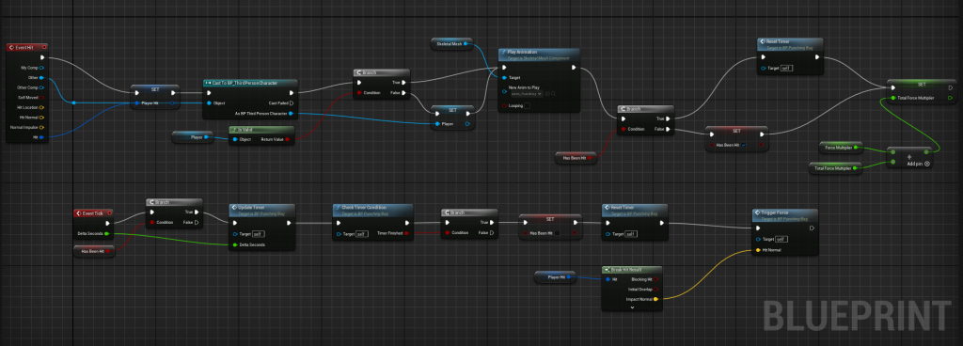Click the Event Hit delegate output pin

click(x=43, y=47)
